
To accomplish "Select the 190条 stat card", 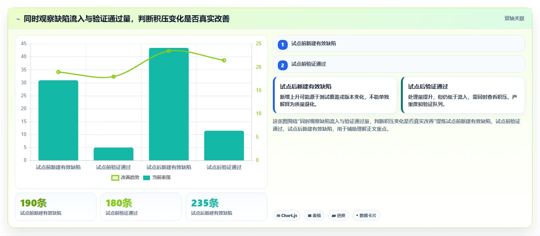I will [56, 207].
